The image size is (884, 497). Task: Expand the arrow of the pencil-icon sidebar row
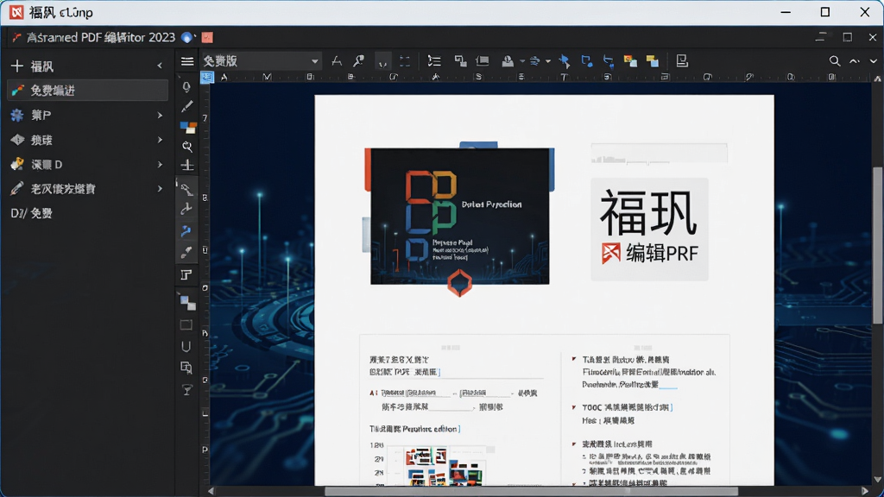[x=160, y=189]
